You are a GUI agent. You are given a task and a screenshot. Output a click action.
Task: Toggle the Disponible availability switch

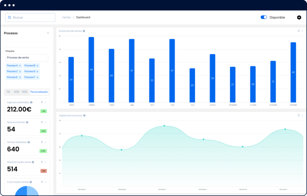pyautogui.click(x=264, y=17)
